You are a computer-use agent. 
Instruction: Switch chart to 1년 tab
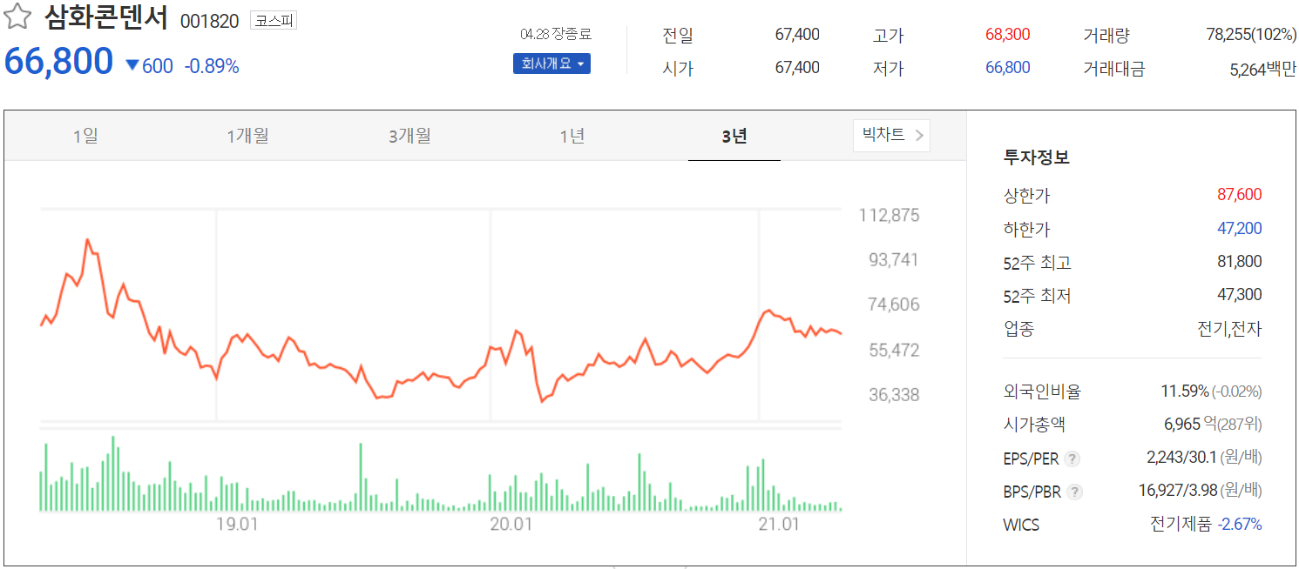coord(572,136)
